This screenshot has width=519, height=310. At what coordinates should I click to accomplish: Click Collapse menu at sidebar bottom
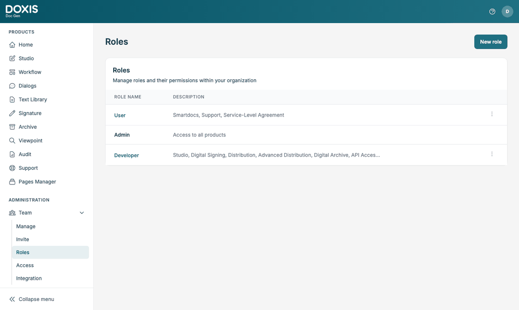pos(32,299)
